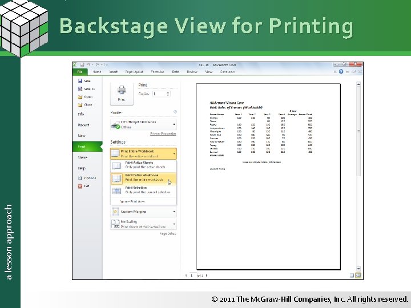
Task: Open the Printer Properties link
Action: point(163,134)
